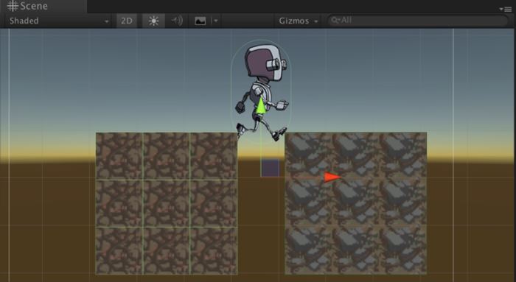Viewport: 516px width, 282px height.
Task: Select the Scene tab
Action: [x=28, y=6]
